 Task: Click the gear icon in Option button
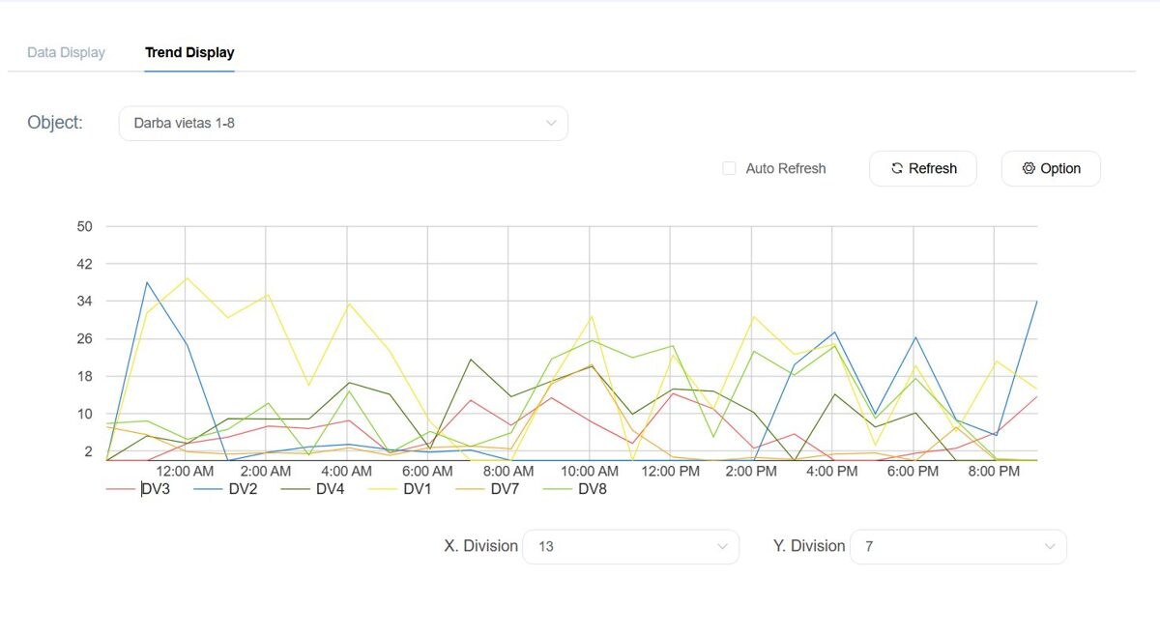(1029, 168)
